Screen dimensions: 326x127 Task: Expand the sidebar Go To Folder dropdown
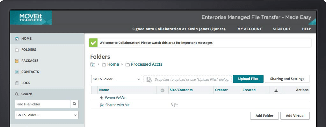(x=47, y=115)
